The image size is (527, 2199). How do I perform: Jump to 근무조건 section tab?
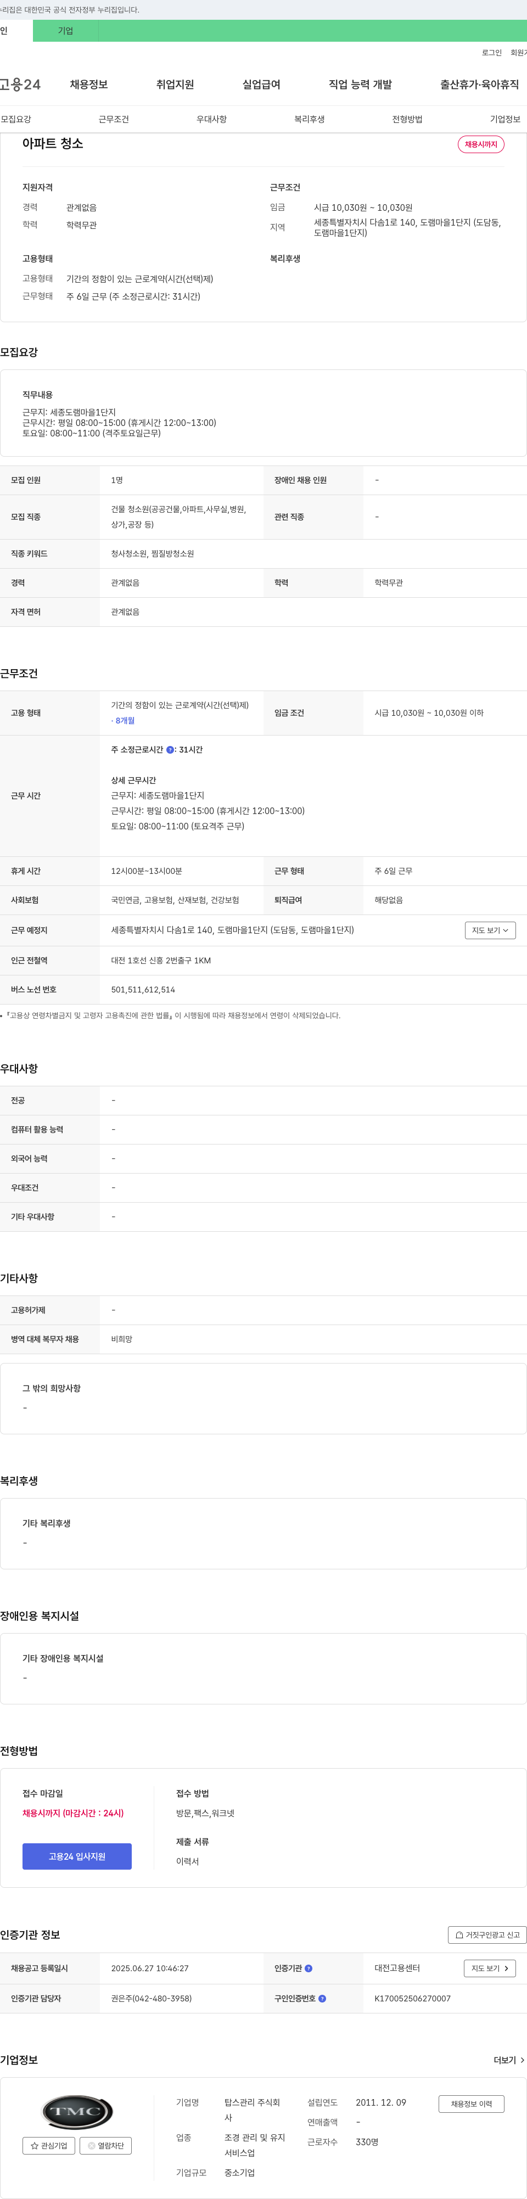pos(114,120)
